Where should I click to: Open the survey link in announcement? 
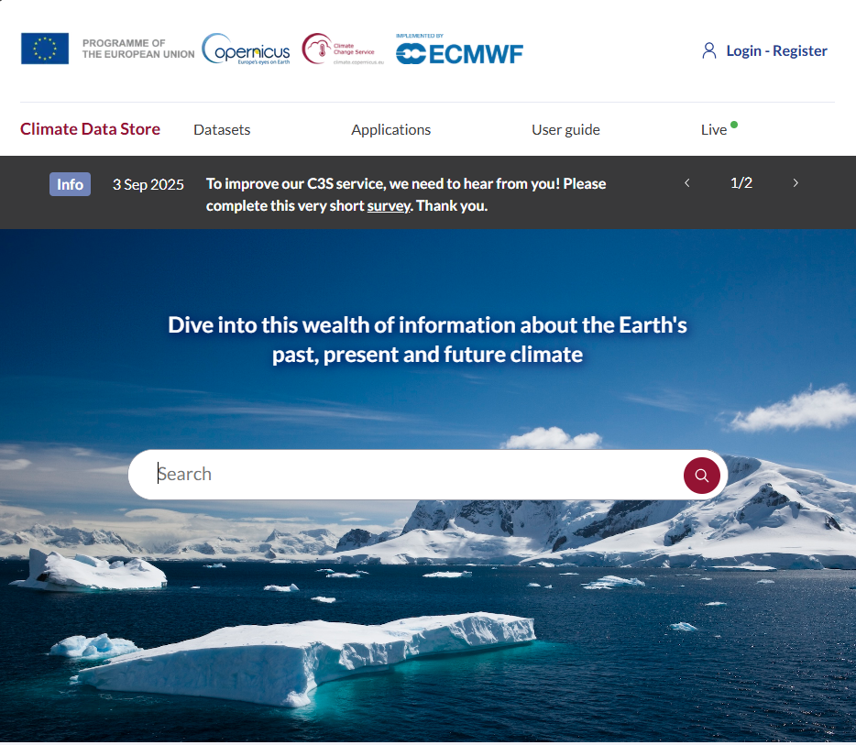pyautogui.click(x=388, y=206)
